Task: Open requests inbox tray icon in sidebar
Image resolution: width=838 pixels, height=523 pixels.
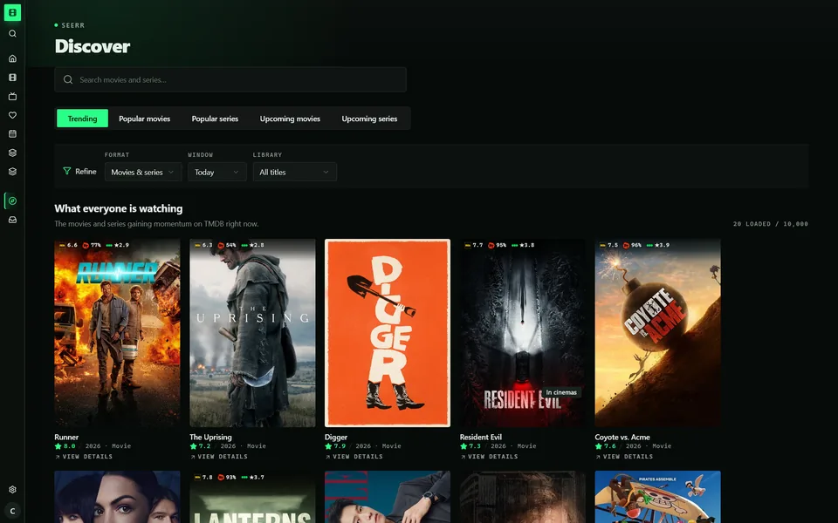Action: pos(12,220)
